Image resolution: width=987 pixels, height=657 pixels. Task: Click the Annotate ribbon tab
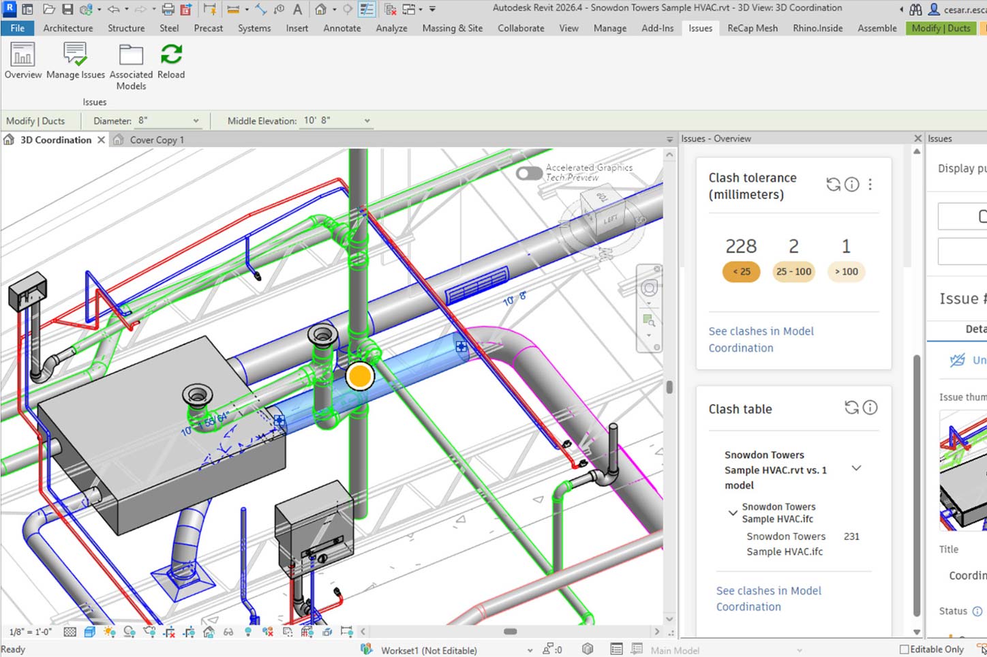(x=341, y=28)
